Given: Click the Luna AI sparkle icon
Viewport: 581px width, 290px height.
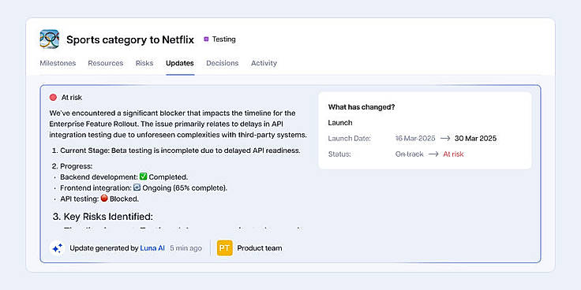Looking at the screenshot, I should pyautogui.click(x=57, y=248).
